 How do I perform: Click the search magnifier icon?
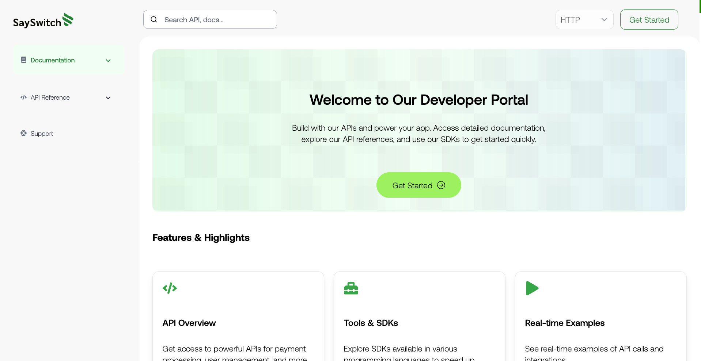pos(154,19)
